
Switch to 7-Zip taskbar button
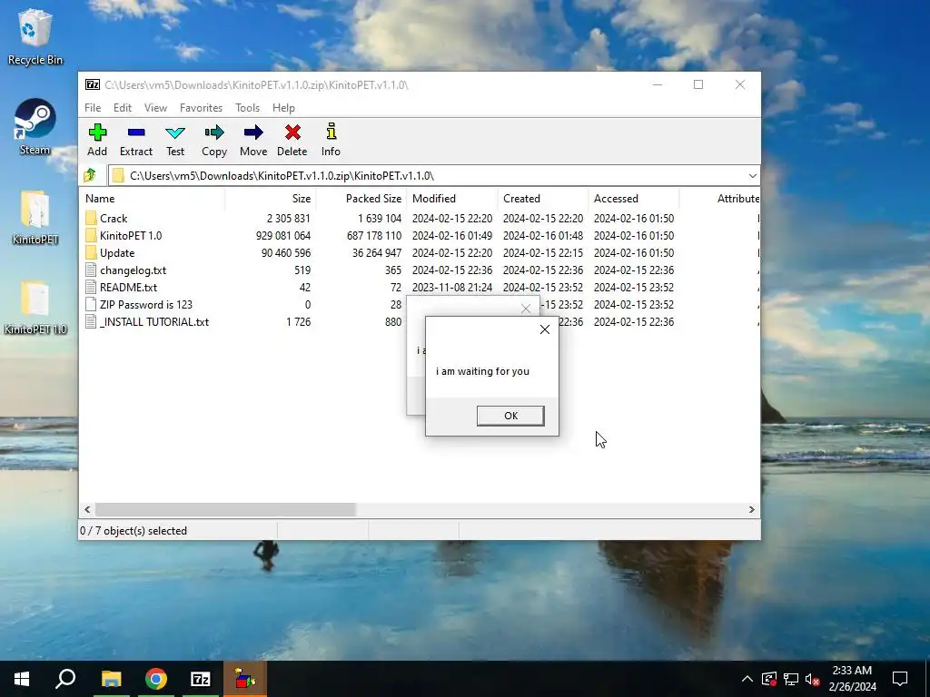coord(201,679)
